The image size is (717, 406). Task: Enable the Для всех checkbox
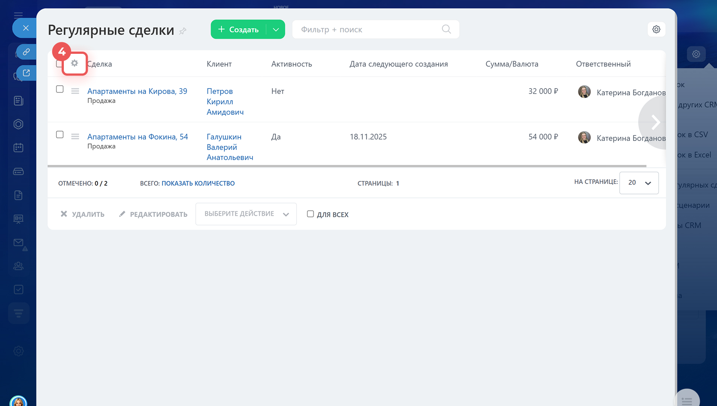(x=310, y=214)
